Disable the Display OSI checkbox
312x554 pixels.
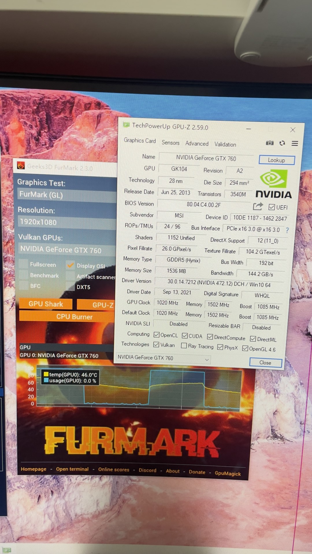click(70, 265)
